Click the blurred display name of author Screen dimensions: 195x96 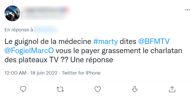(46, 13)
